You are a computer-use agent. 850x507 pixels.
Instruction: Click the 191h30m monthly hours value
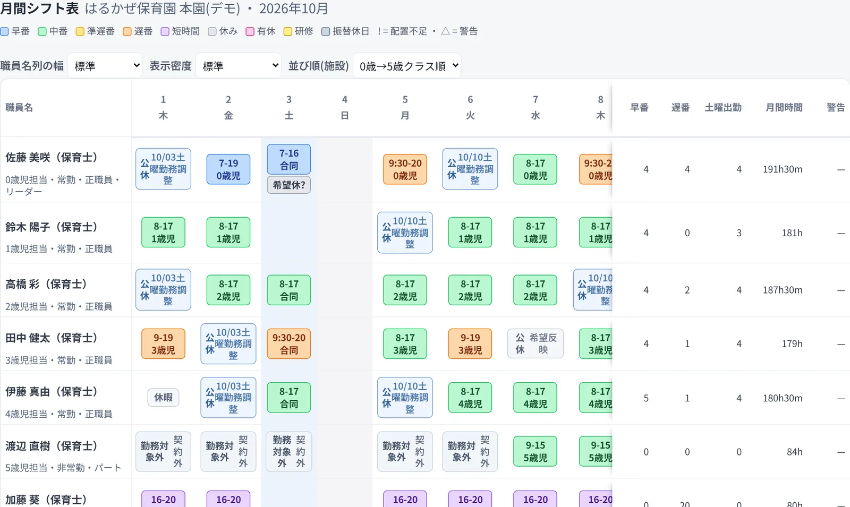point(783,169)
